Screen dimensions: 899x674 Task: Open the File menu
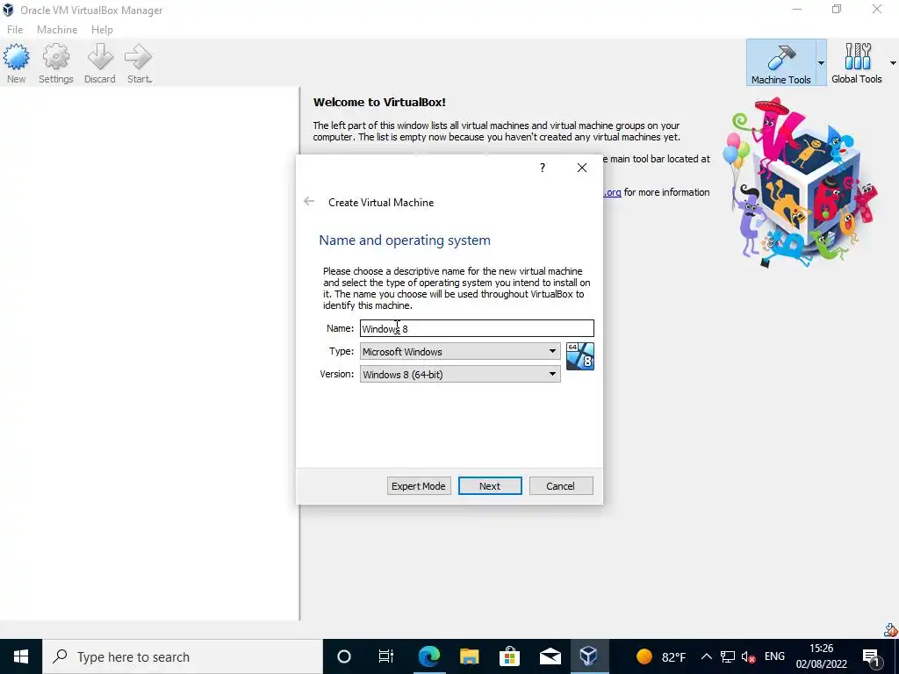point(15,29)
